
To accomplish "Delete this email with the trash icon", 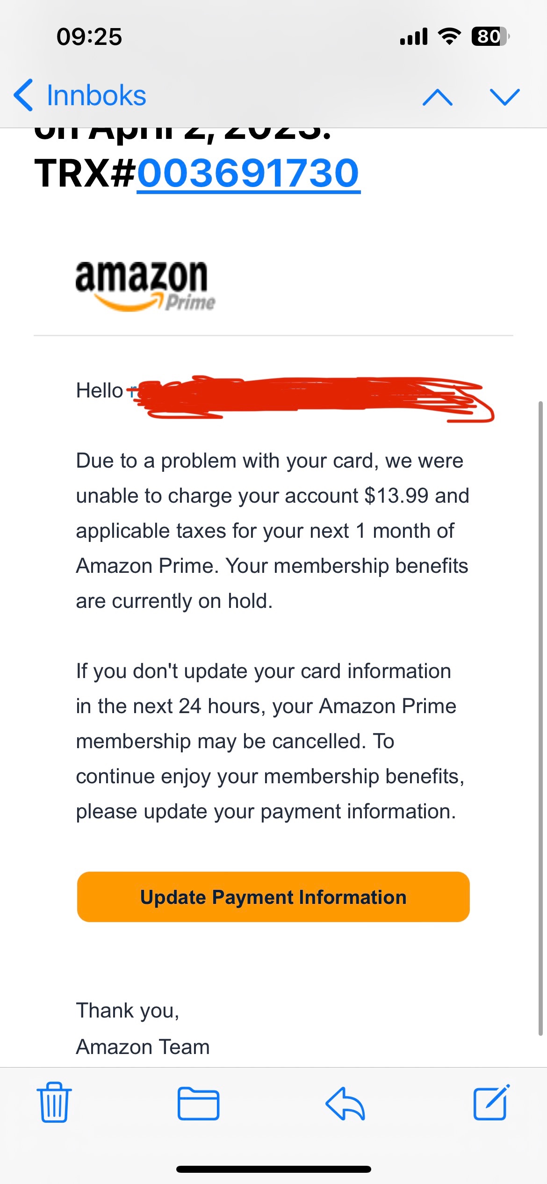I will (54, 1103).
